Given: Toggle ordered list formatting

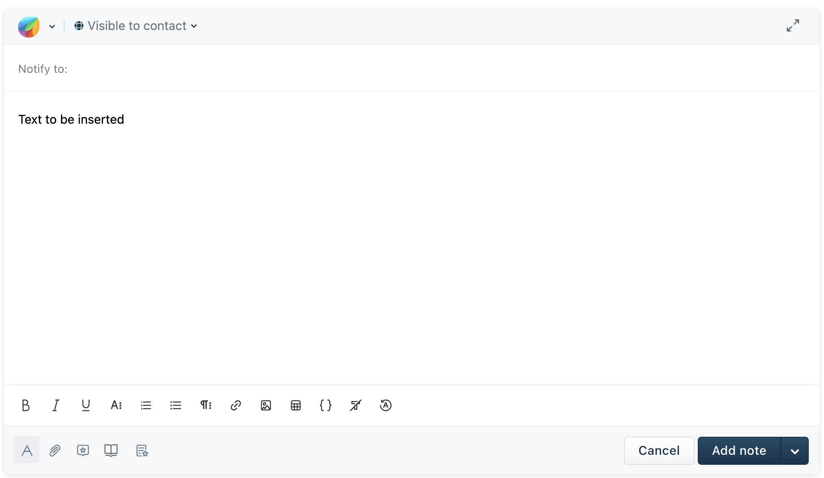Looking at the screenshot, I should point(146,405).
